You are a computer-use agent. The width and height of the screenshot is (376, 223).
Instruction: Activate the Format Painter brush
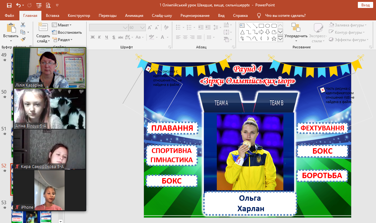point(23,39)
